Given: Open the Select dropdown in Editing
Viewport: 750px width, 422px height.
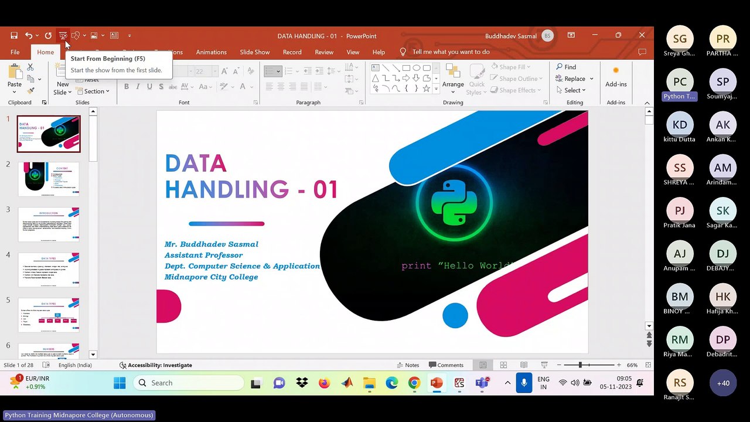Looking at the screenshot, I should 571,90.
